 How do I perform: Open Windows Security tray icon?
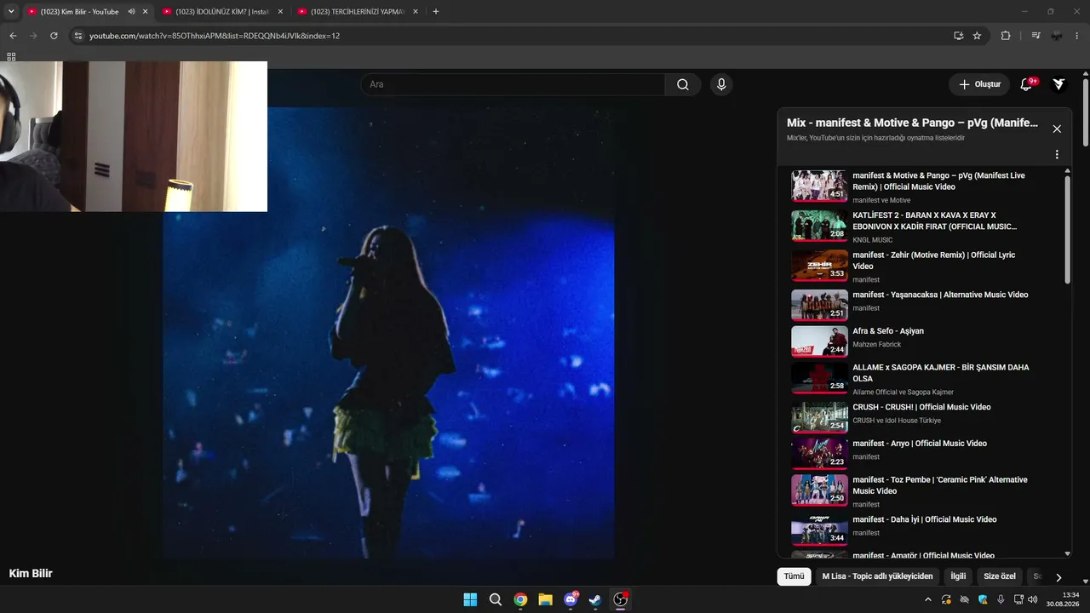pos(983,599)
